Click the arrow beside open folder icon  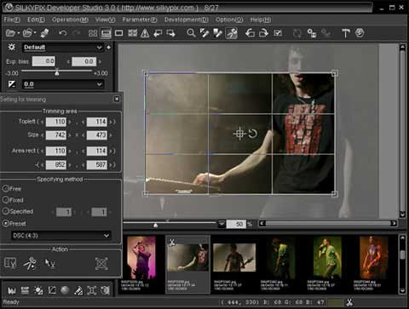tap(35, 33)
